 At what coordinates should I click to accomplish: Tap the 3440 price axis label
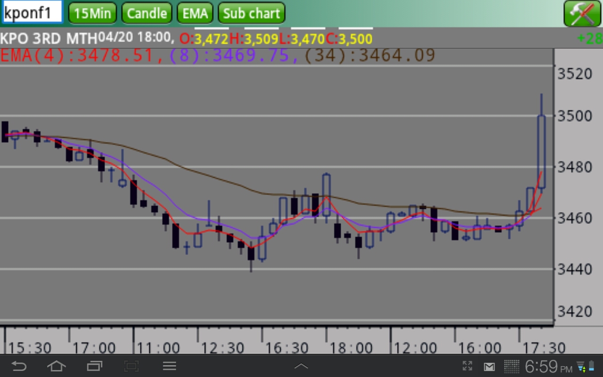click(x=574, y=269)
